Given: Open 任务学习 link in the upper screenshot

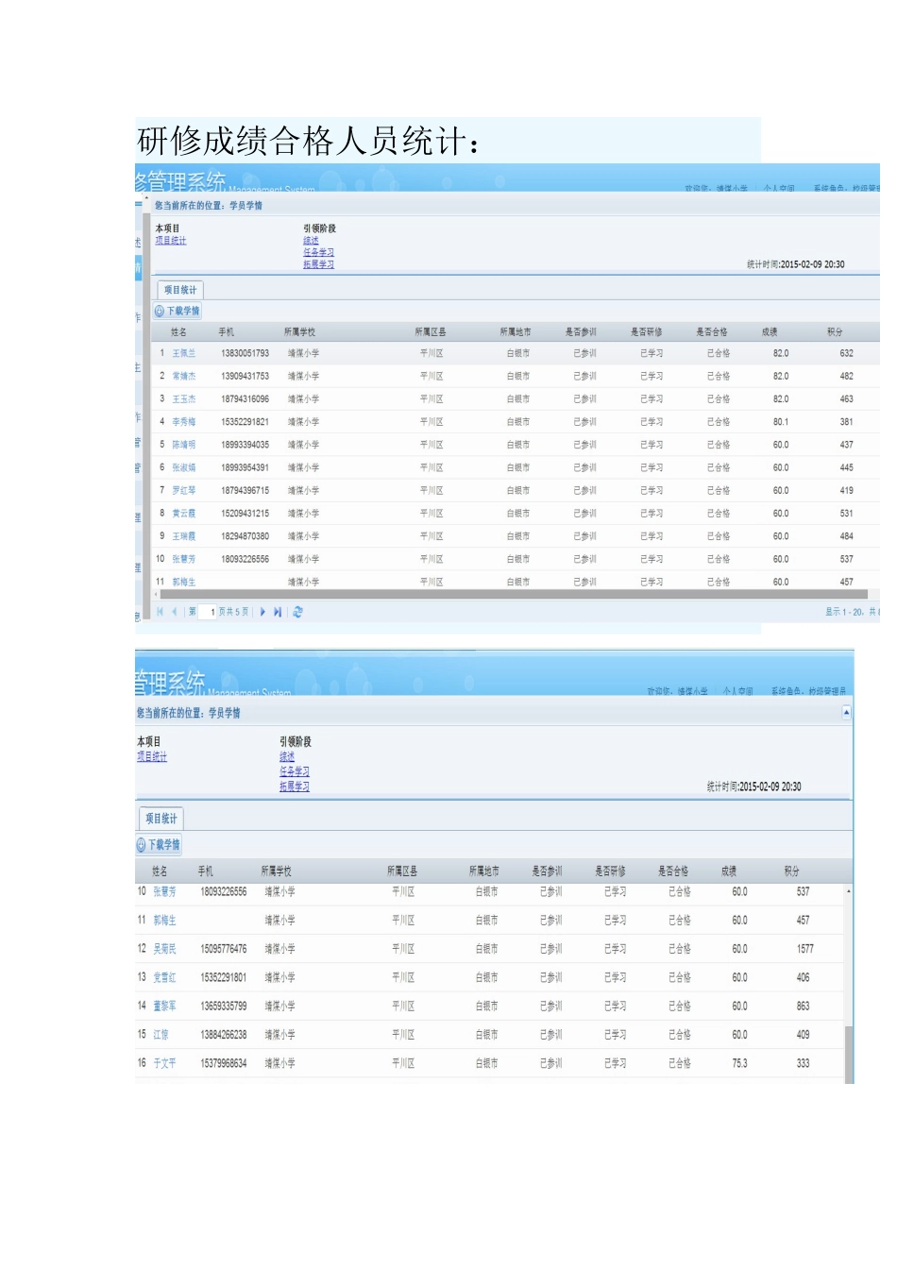Looking at the screenshot, I should pyautogui.click(x=318, y=252).
